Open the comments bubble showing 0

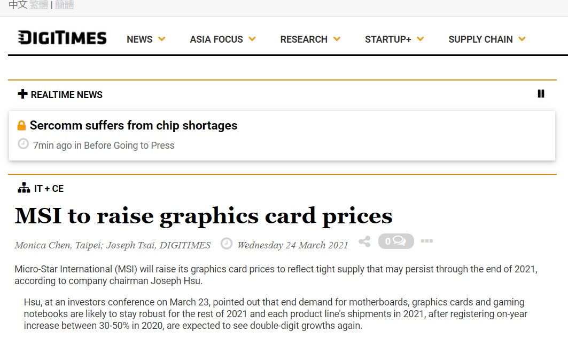coord(396,241)
